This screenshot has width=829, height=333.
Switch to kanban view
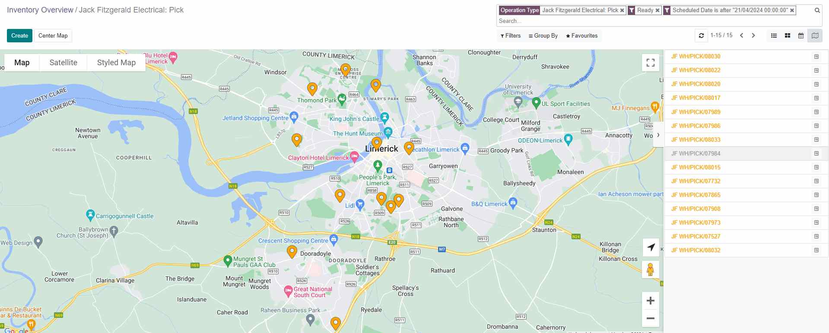click(788, 36)
